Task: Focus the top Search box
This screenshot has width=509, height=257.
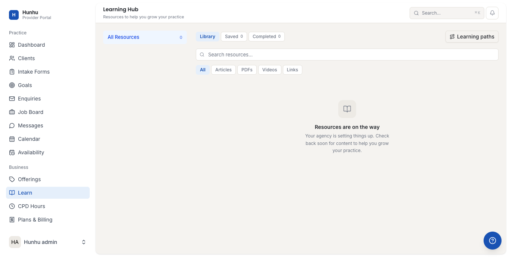Action: pyautogui.click(x=447, y=13)
